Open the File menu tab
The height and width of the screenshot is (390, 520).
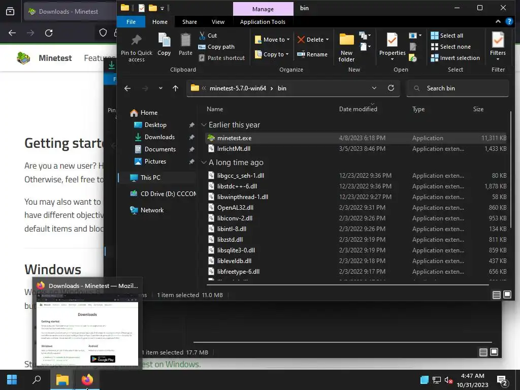pyautogui.click(x=131, y=22)
